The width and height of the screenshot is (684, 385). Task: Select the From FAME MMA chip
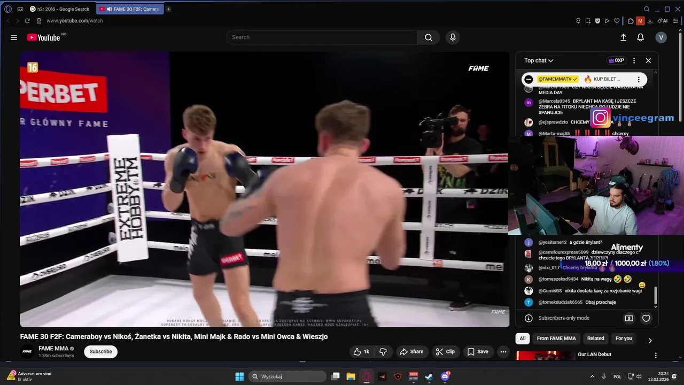point(556,338)
